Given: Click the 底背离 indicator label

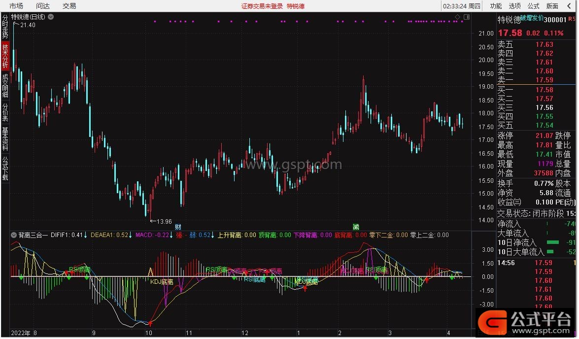Looking at the screenshot, I should coord(350,235).
